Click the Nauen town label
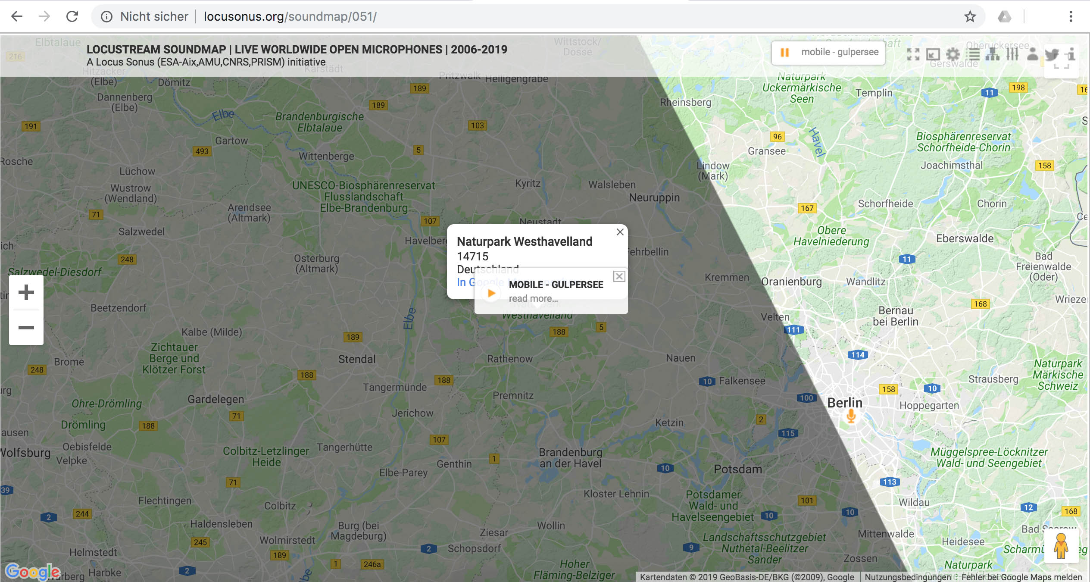The width and height of the screenshot is (1090, 582). click(681, 358)
